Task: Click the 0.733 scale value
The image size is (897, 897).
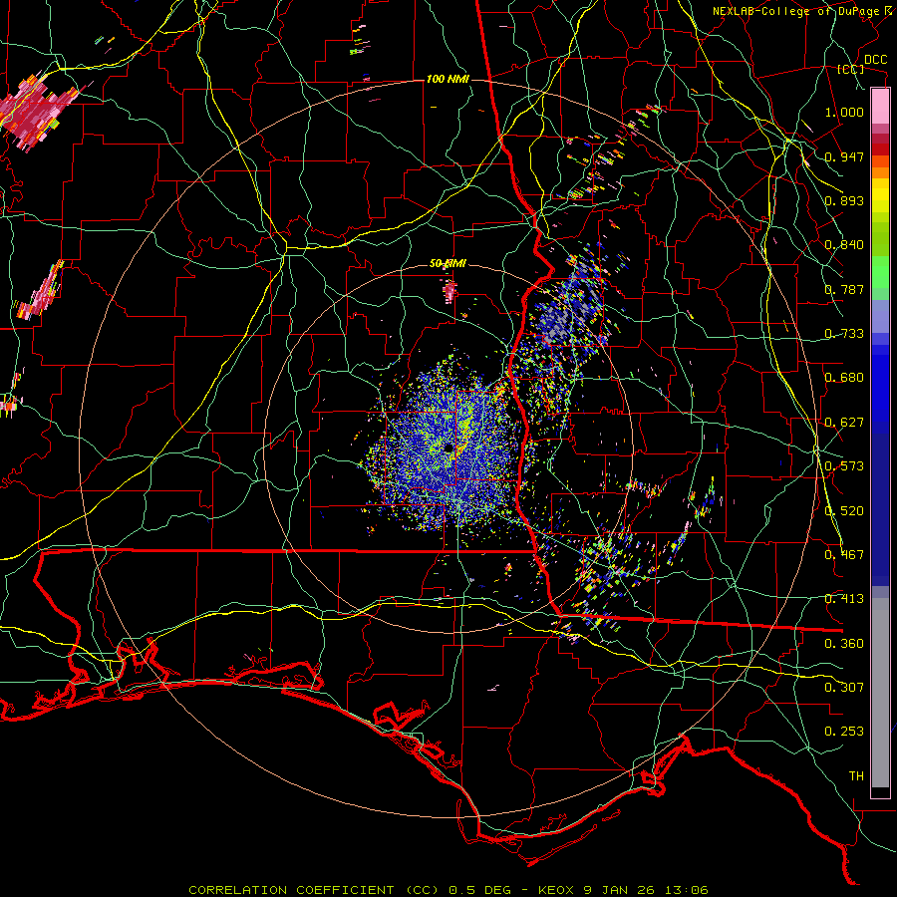Action: click(x=844, y=334)
